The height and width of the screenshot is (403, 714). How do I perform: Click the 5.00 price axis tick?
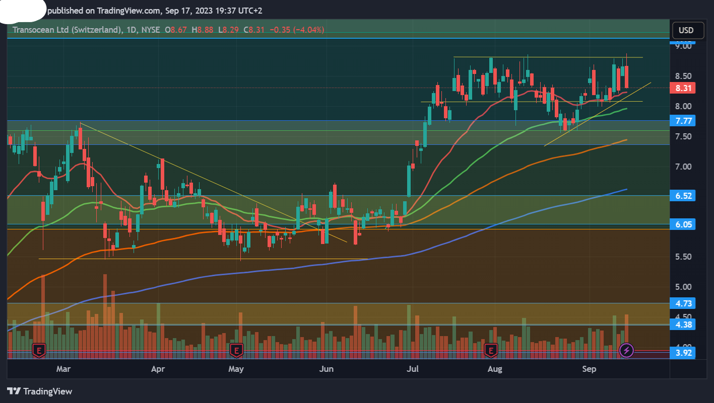point(684,287)
